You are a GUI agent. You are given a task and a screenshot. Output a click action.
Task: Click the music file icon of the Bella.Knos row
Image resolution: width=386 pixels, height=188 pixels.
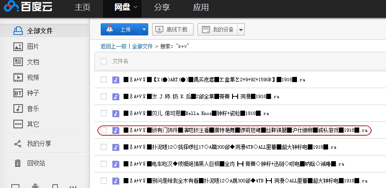coord(116,113)
